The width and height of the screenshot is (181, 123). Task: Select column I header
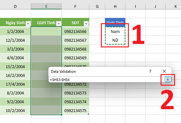pos(135,6)
